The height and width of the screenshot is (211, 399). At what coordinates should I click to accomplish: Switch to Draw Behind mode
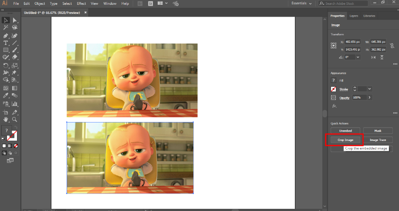click(10, 153)
